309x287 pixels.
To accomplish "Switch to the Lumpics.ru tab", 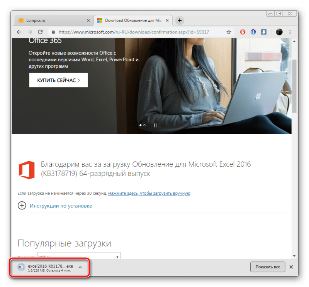I will [53, 20].
